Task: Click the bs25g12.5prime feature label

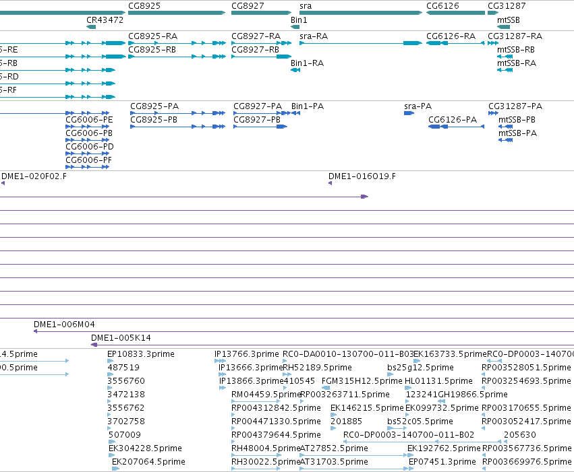Action: [420, 368]
